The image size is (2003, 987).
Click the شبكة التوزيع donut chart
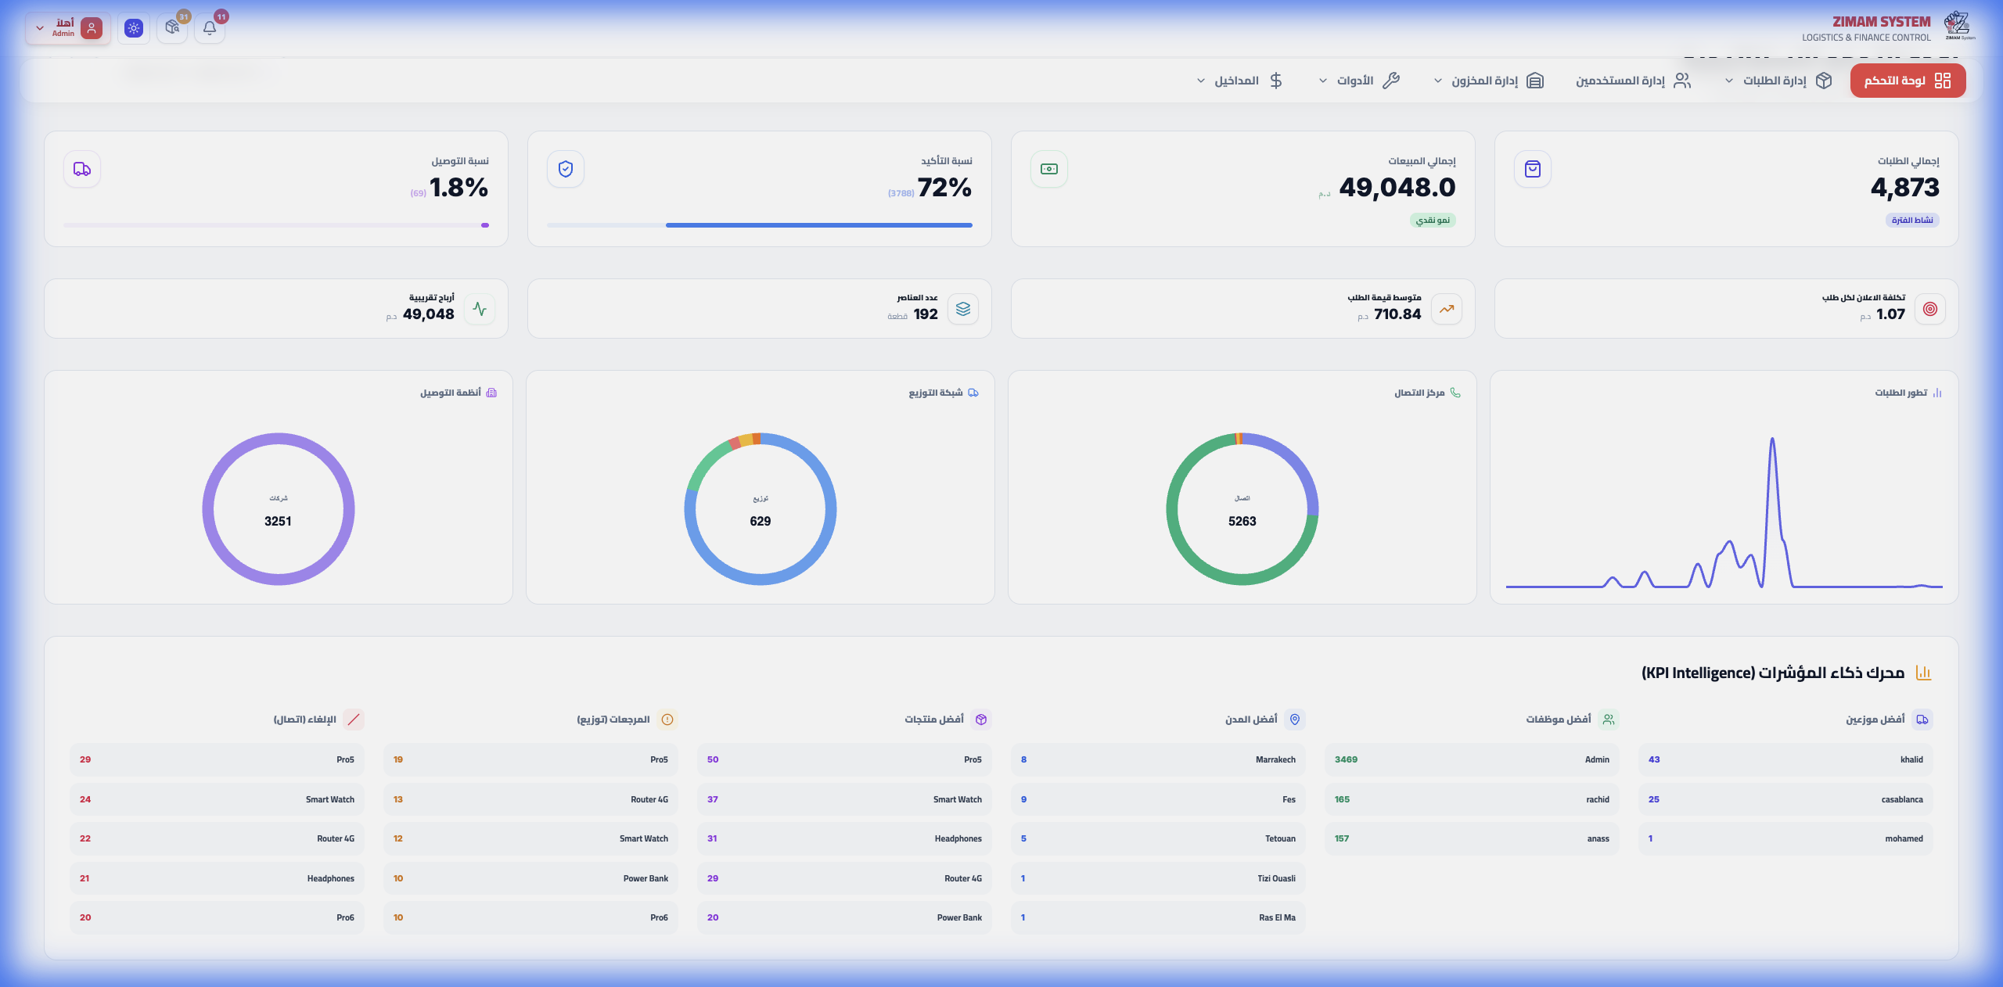pyautogui.click(x=760, y=509)
